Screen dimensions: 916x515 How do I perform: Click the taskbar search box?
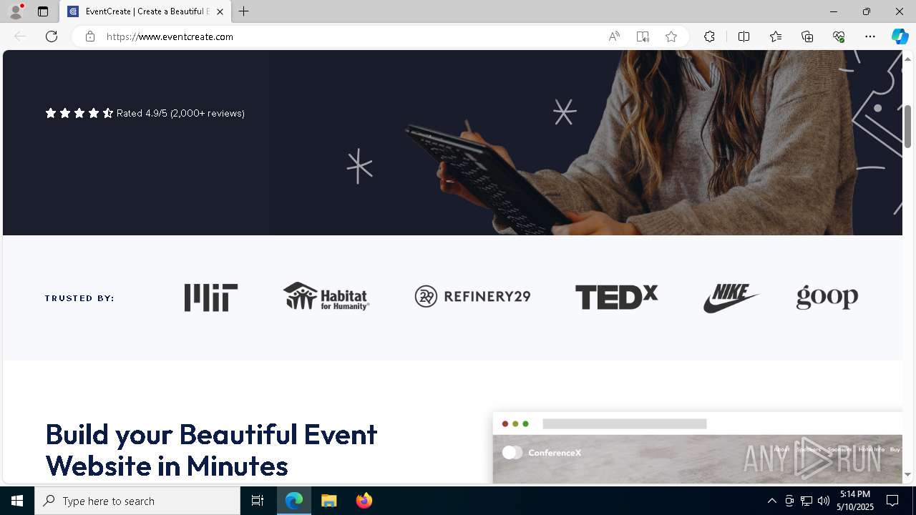(x=137, y=501)
